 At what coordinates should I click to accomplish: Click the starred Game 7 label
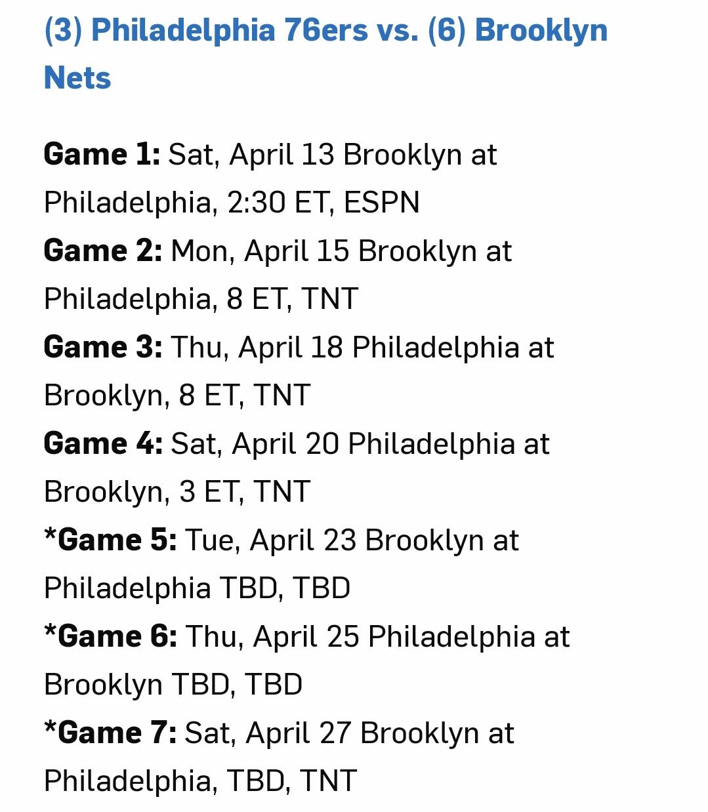110,734
